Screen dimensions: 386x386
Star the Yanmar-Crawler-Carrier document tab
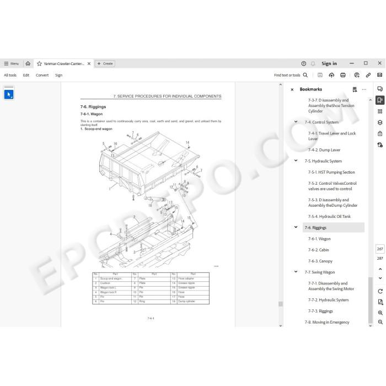39,64
